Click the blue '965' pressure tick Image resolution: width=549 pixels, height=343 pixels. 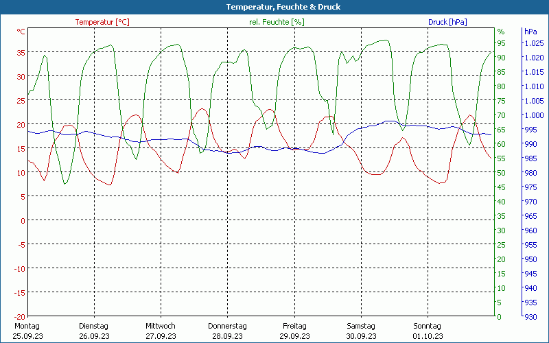530,216
